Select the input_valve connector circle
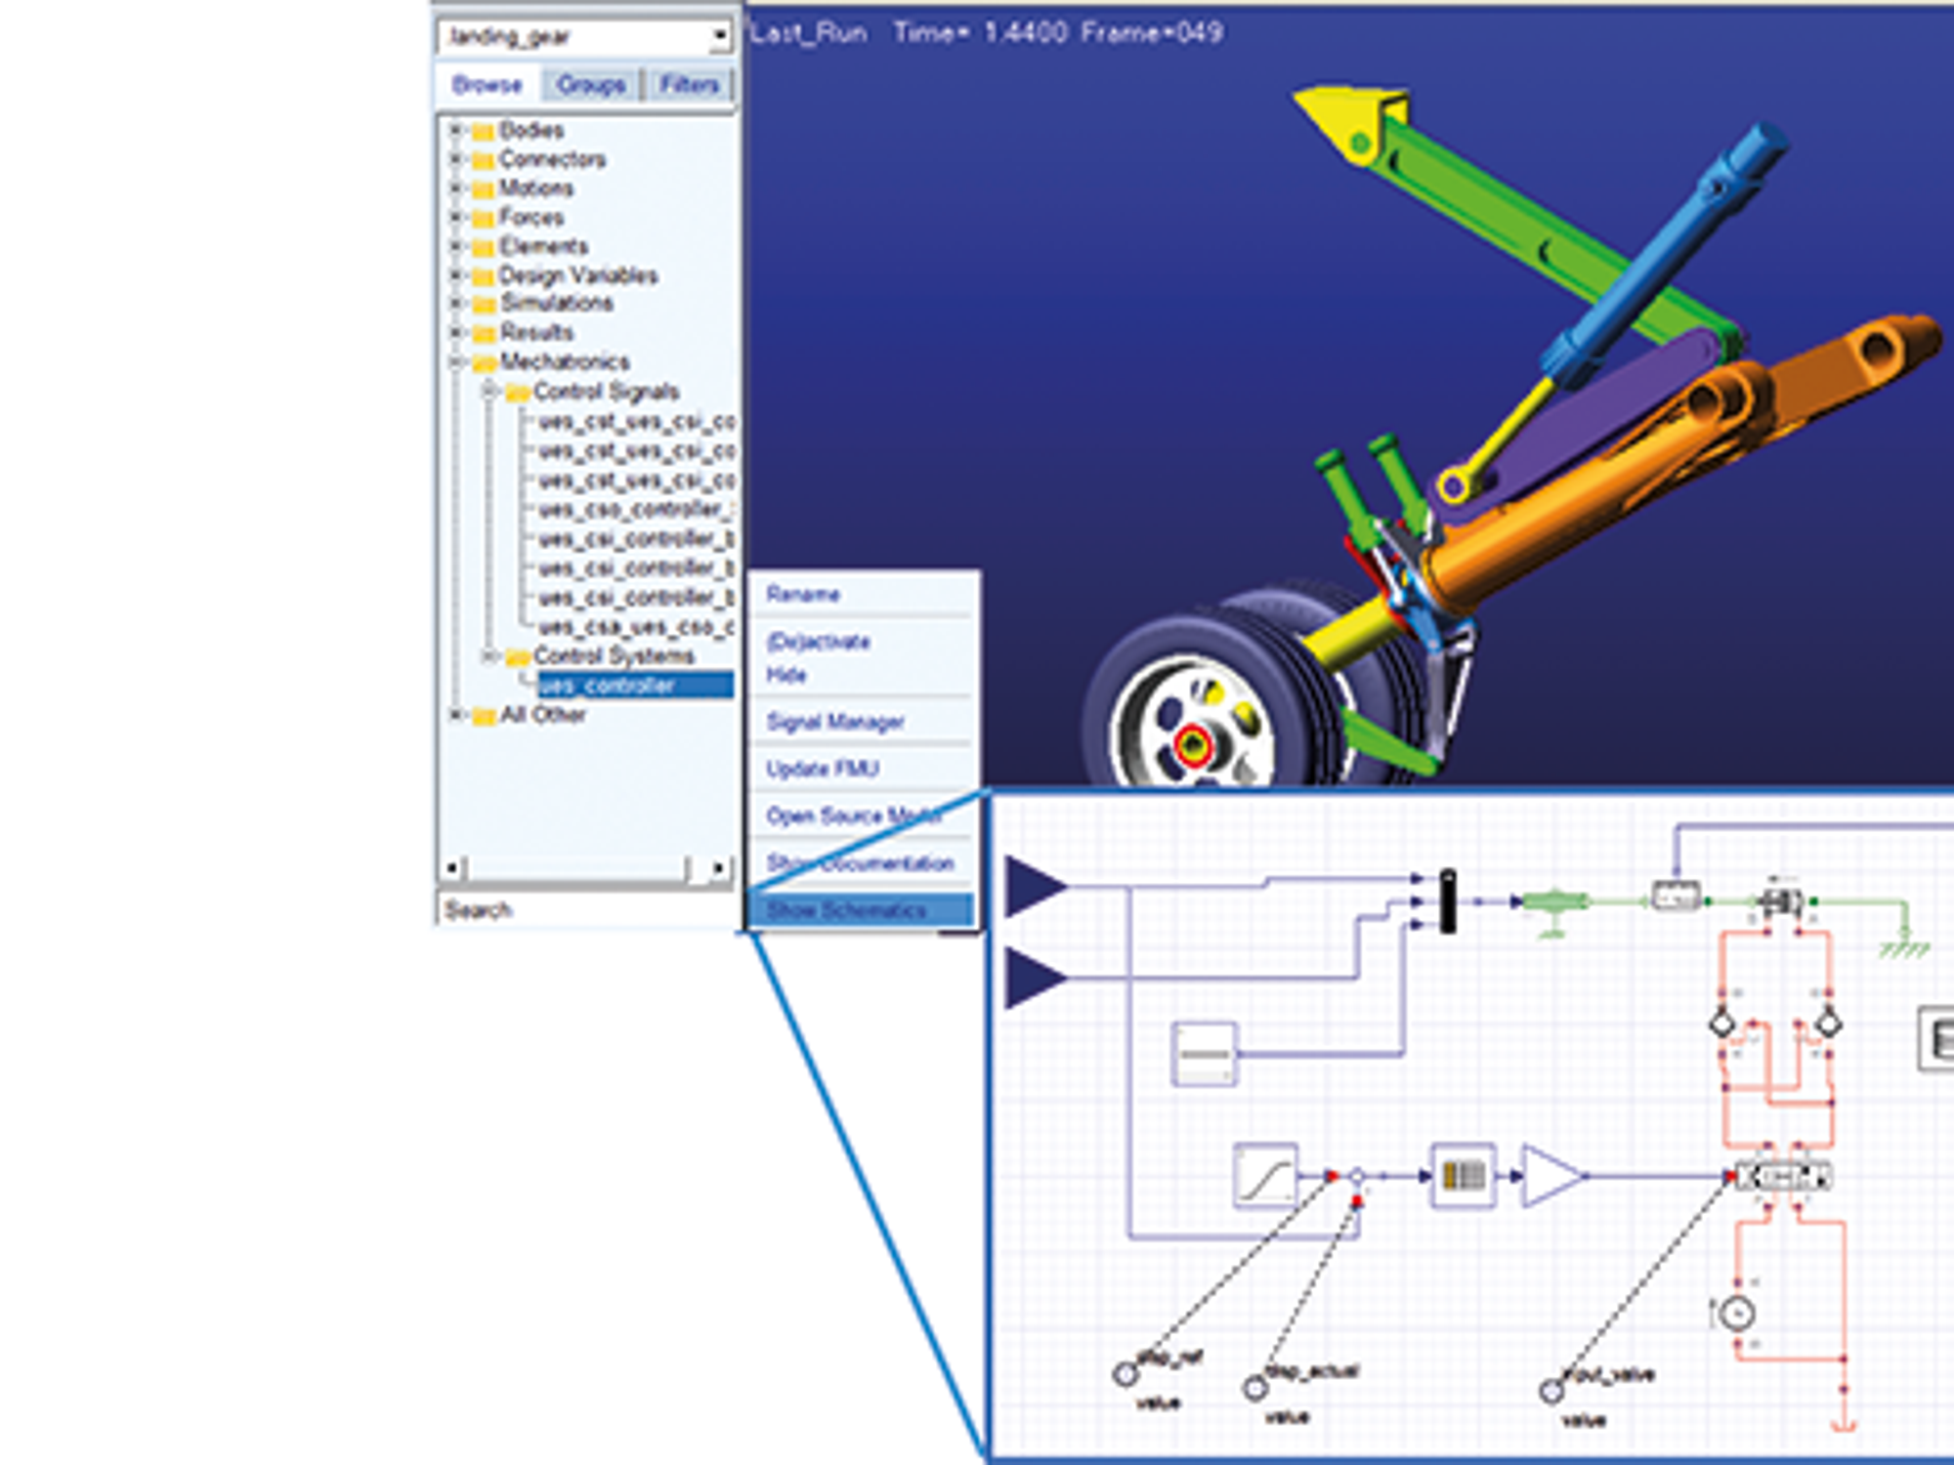This screenshot has width=1954, height=1465. click(1551, 1391)
